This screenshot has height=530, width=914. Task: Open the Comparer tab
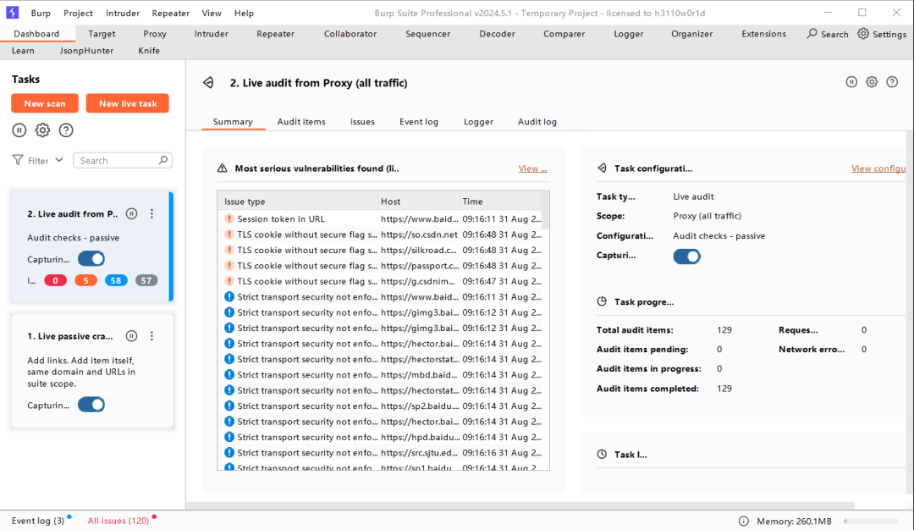tap(564, 34)
